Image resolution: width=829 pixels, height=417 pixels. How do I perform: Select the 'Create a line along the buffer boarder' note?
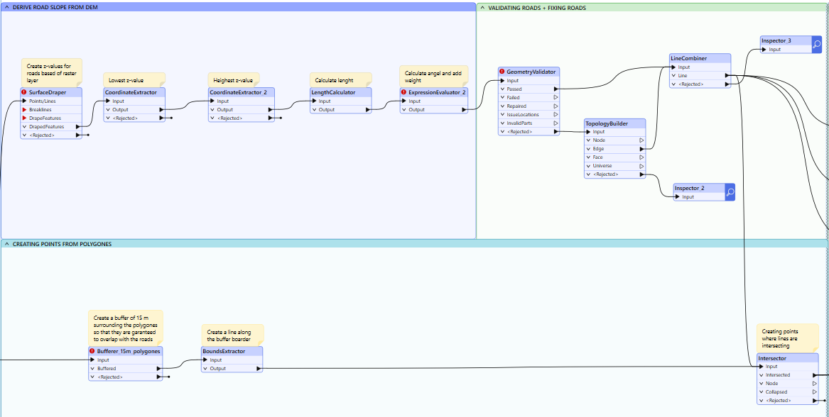pos(232,335)
